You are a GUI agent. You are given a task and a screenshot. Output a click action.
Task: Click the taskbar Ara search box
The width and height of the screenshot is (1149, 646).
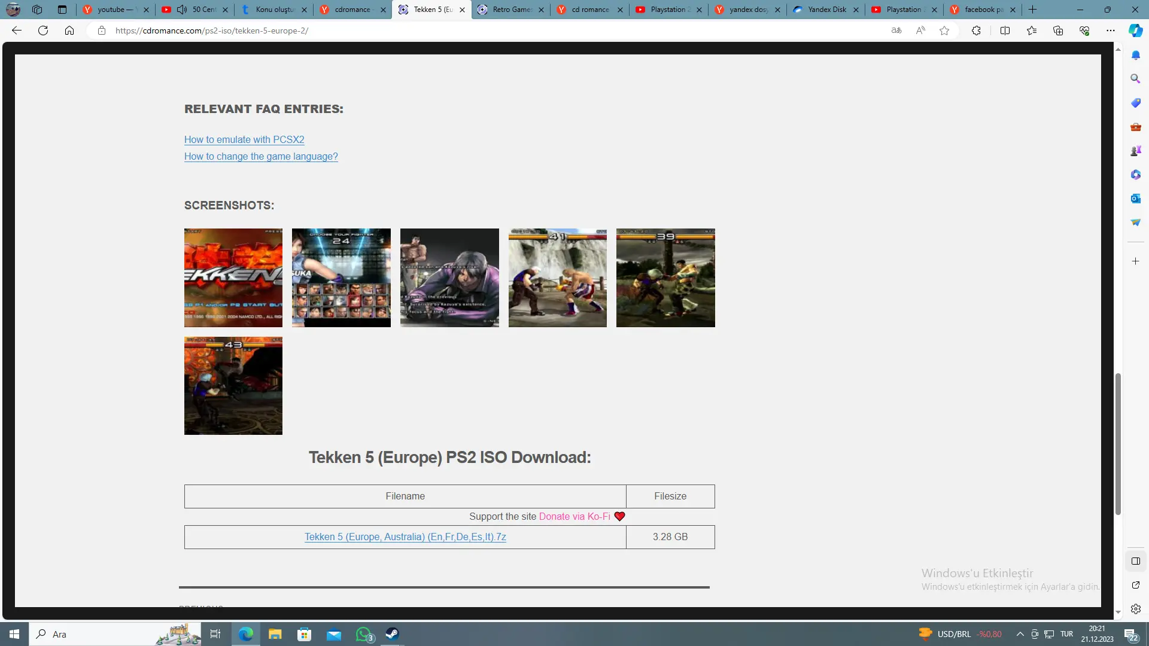pos(115,634)
